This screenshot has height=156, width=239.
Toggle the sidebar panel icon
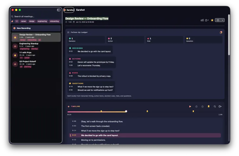pyautogui.click(x=58, y=10)
